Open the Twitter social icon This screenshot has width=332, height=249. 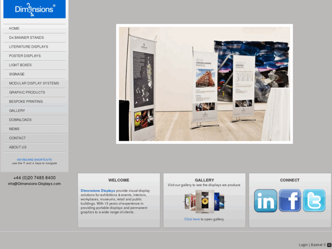tap(314, 201)
